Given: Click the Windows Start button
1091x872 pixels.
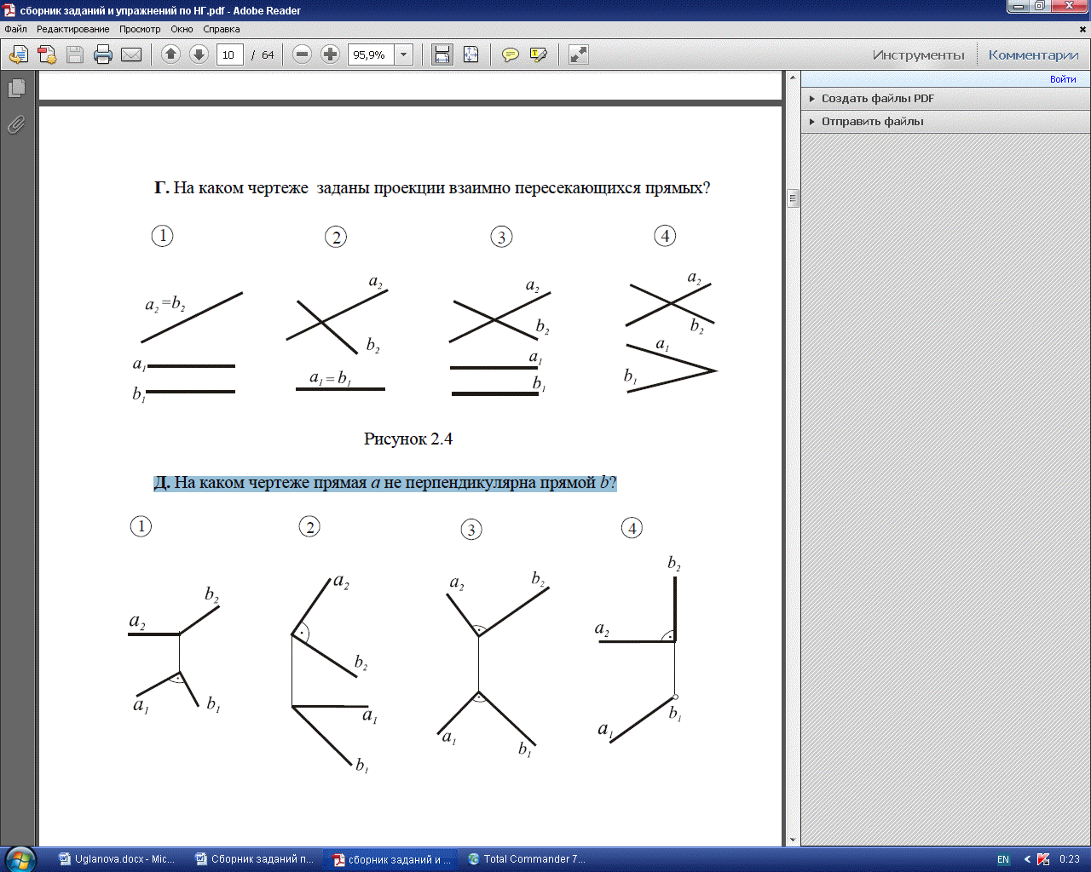Looking at the screenshot, I should pyautogui.click(x=19, y=859).
